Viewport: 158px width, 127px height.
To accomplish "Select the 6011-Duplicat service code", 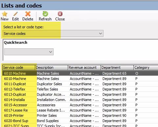I will [15, 84].
